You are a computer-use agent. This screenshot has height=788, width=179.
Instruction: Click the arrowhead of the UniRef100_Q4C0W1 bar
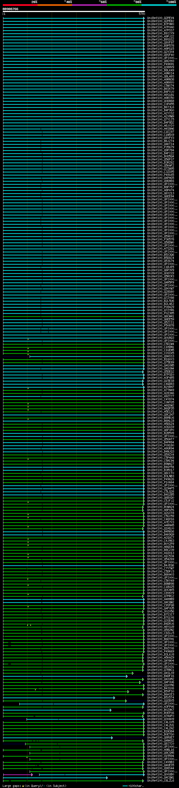[107, 778]
